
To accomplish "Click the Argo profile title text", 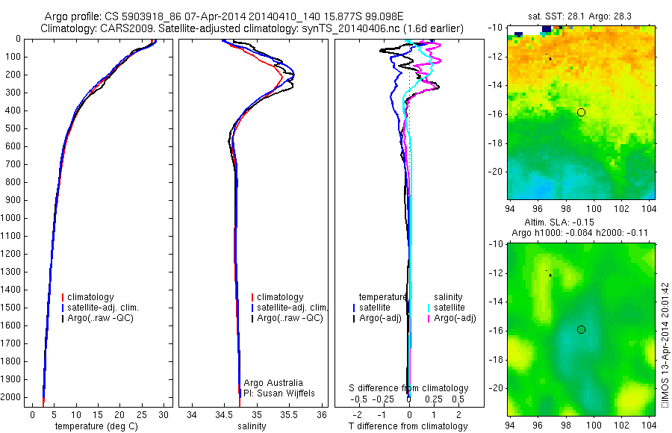I will point(224,16).
